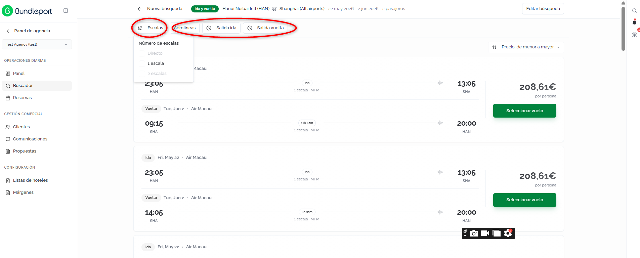The height and width of the screenshot is (258, 640).
Task: Click the Editar búsqueda button
Action: tap(543, 9)
